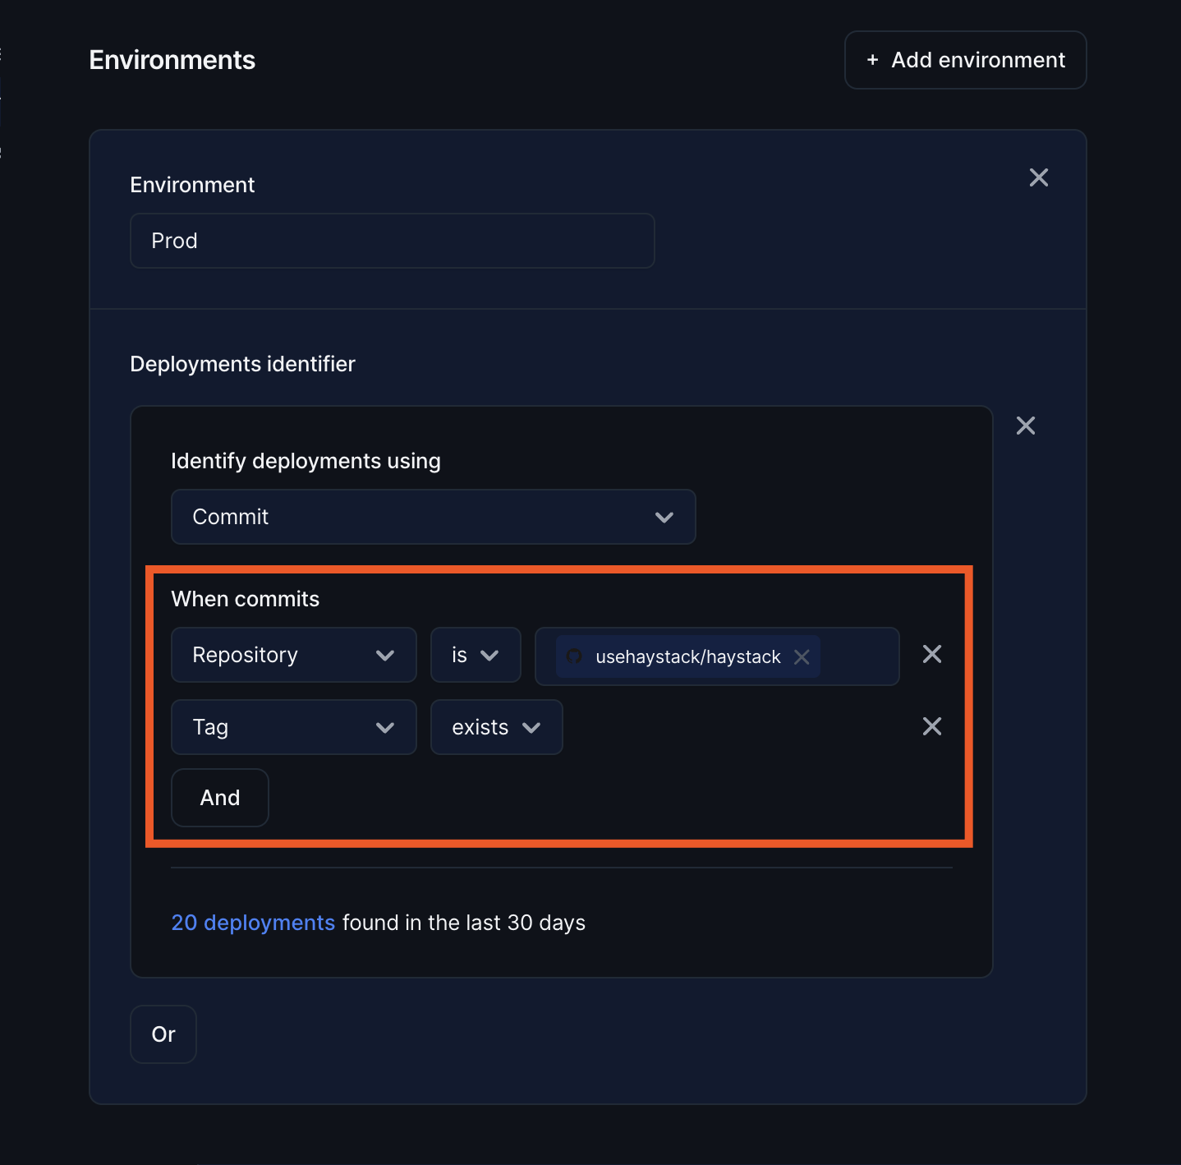Select the usehaystack/haystack chip label

point(687,656)
